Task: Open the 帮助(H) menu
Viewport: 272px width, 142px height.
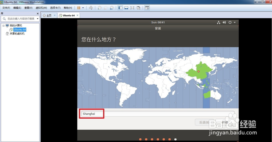Action: (68, 8)
